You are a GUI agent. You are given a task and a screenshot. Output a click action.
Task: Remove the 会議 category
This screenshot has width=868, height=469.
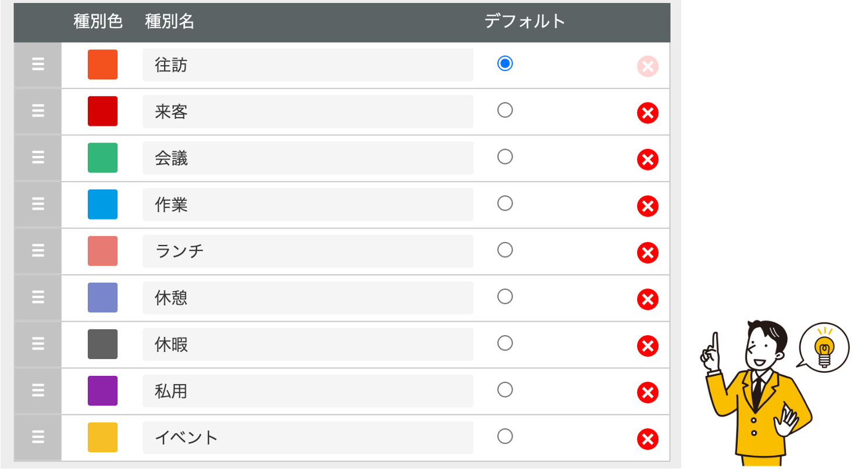click(648, 159)
